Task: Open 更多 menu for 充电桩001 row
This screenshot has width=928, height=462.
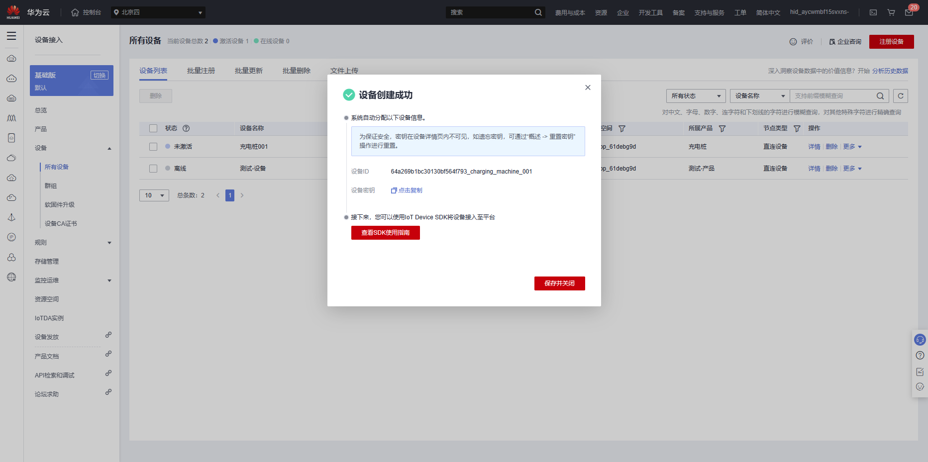Action: point(852,147)
